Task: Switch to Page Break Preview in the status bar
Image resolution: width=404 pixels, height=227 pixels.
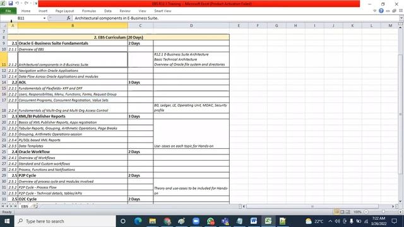Action: (348, 212)
